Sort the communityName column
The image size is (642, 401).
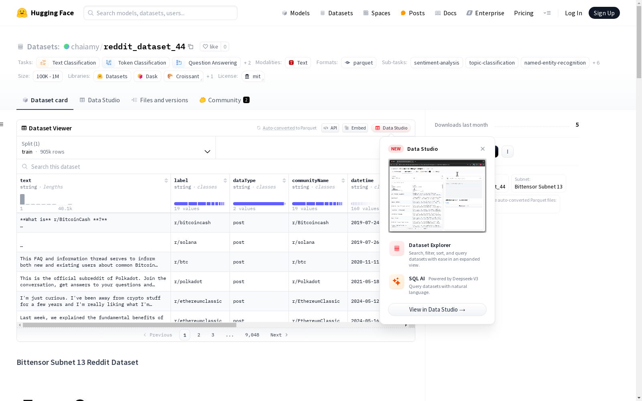click(343, 180)
